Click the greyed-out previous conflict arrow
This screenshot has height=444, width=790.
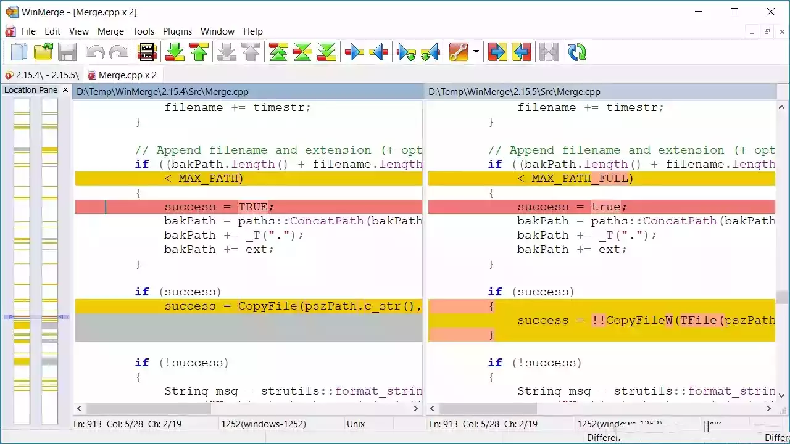pyautogui.click(x=251, y=52)
